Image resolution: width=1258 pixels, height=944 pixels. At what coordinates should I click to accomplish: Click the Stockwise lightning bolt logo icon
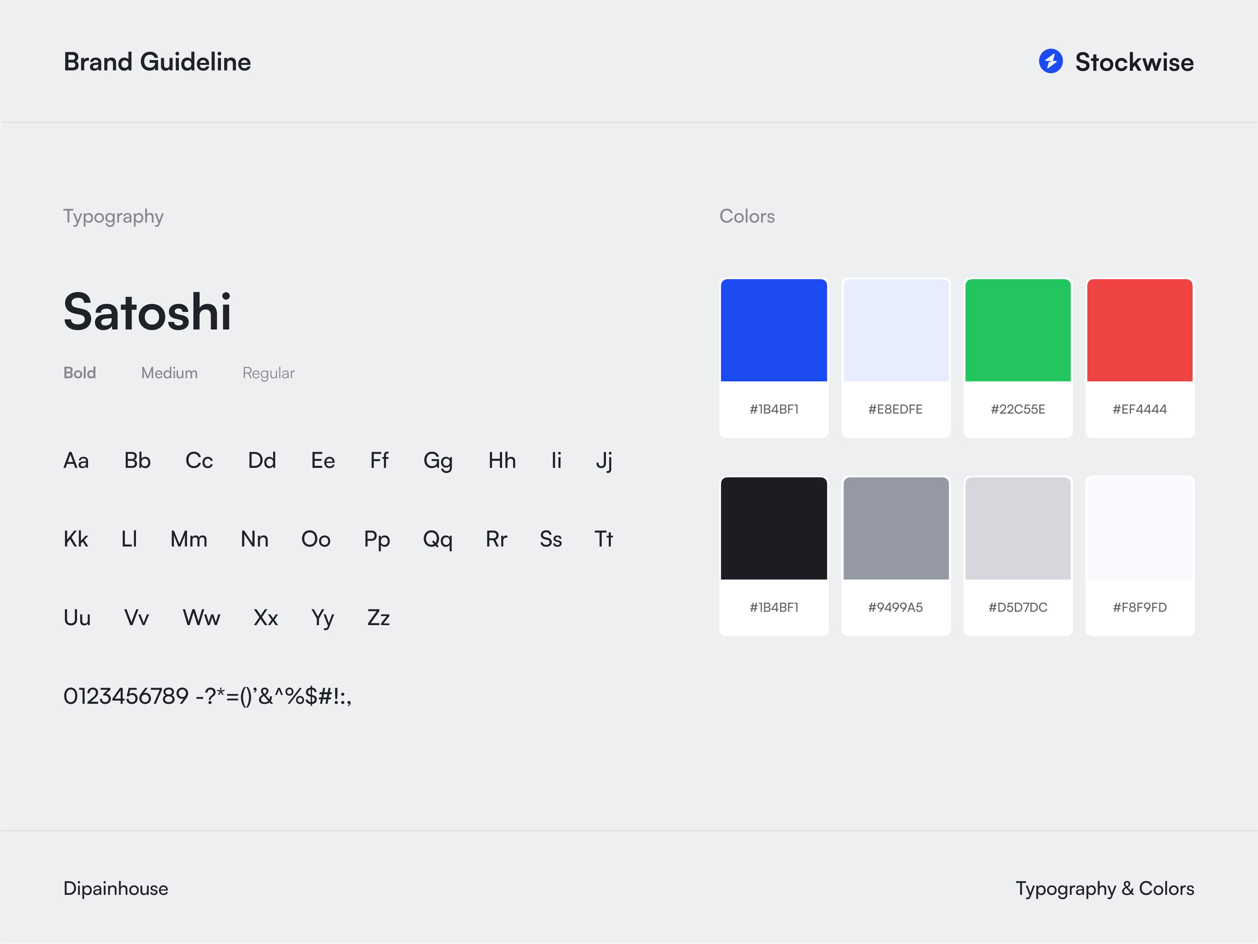pos(1051,63)
